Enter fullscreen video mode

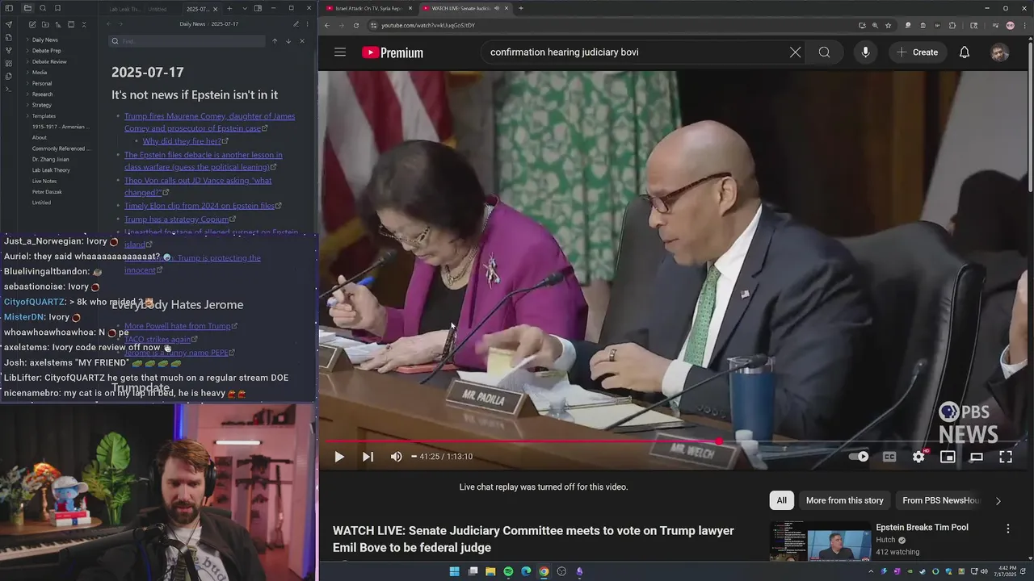pos(1006,457)
